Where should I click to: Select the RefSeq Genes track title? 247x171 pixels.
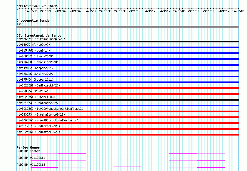pyautogui.click(x=28, y=147)
